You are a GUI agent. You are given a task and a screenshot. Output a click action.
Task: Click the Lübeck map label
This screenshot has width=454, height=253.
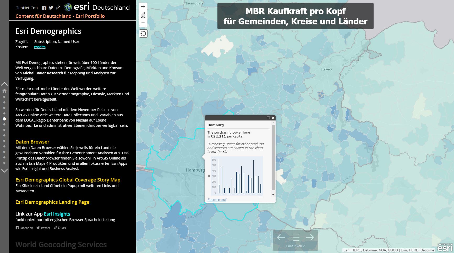[327, 69]
